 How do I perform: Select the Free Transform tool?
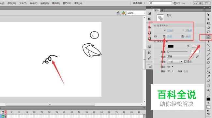click(x=208, y=23)
